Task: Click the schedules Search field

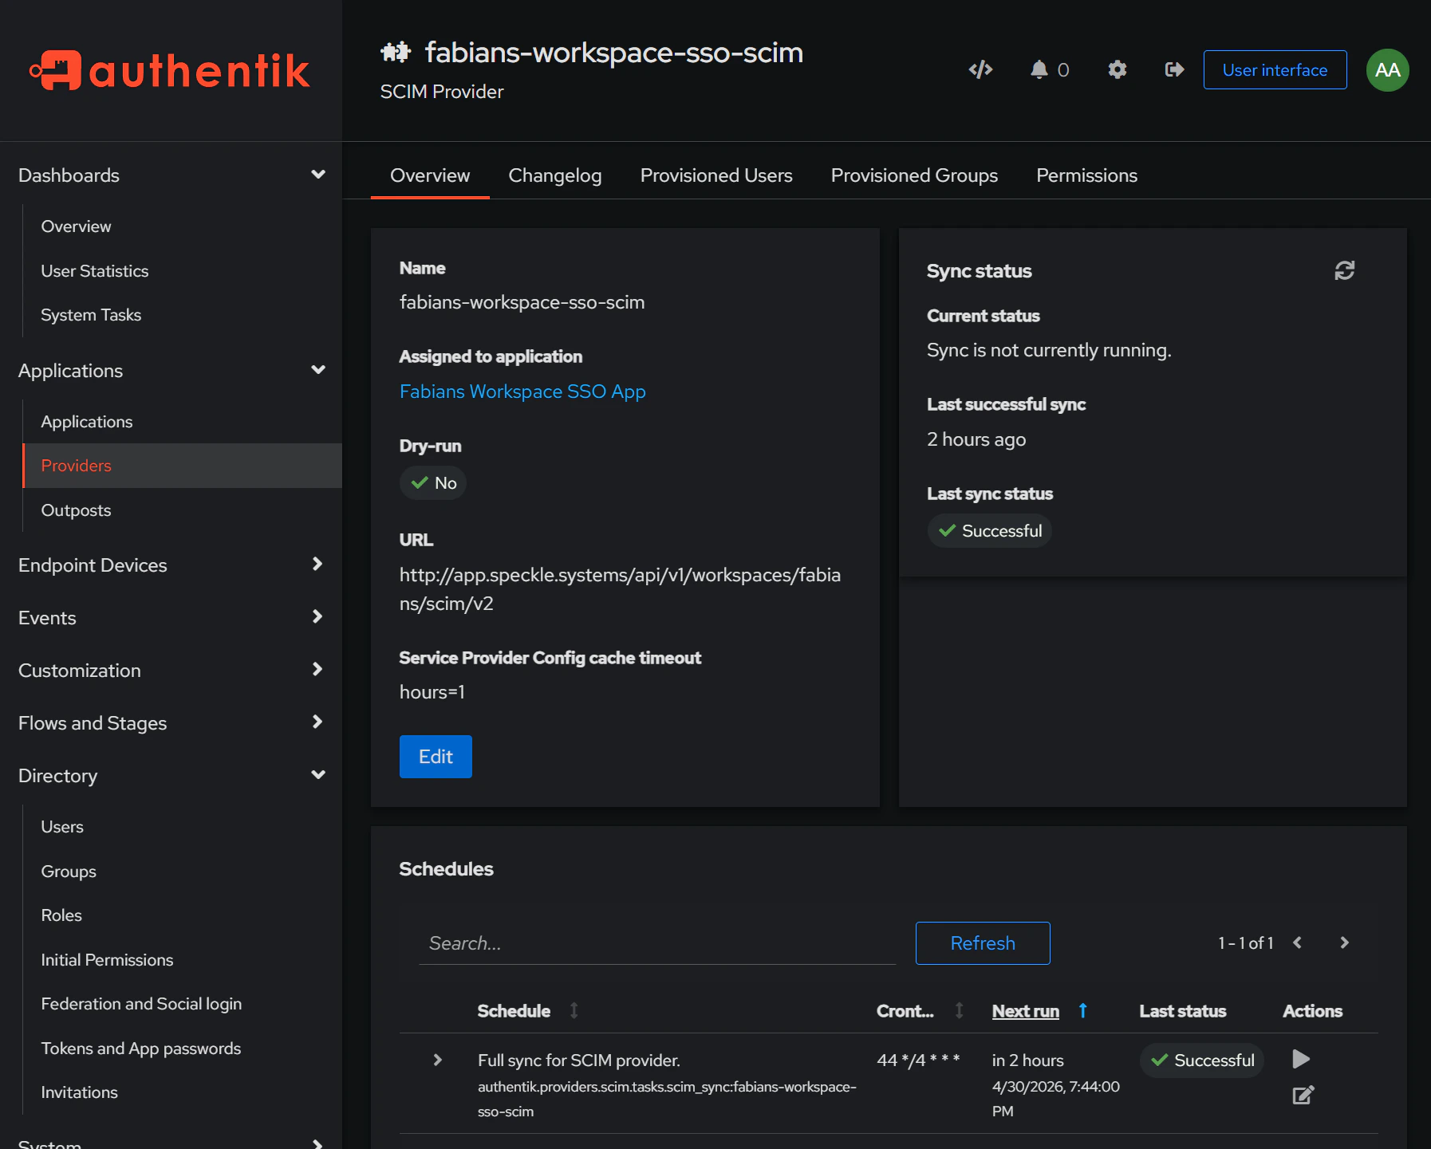Action: coord(657,943)
